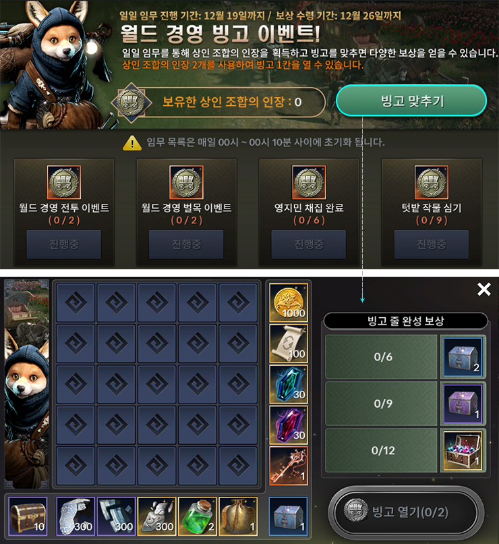Click the 월드 경영 벌목 이벤트 seal icon
499x544 pixels.
click(x=186, y=182)
